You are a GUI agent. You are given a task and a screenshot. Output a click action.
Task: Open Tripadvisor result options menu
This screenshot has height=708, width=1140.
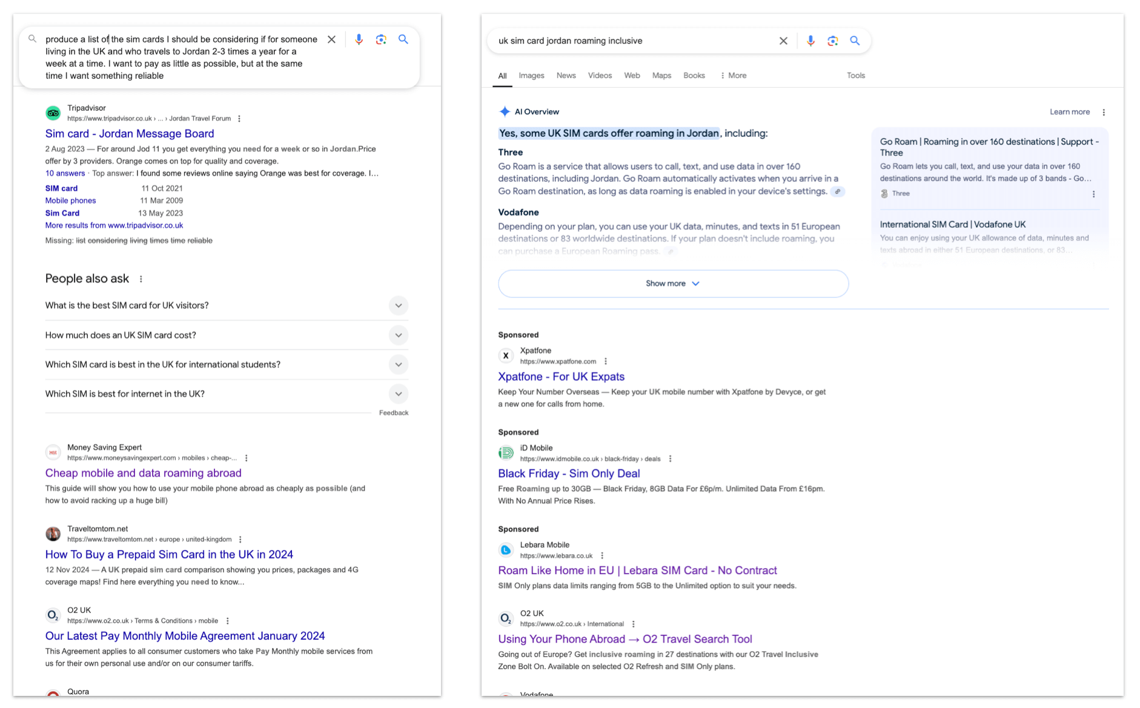point(239,119)
